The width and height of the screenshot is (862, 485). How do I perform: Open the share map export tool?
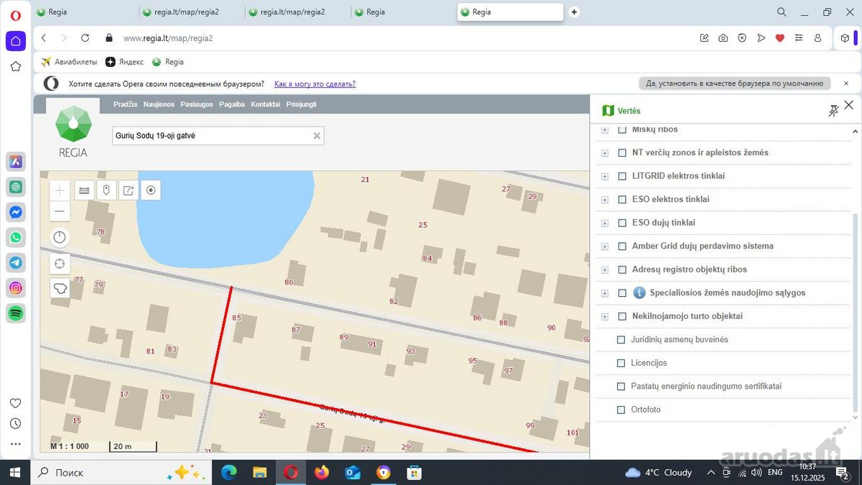[129, 190]
